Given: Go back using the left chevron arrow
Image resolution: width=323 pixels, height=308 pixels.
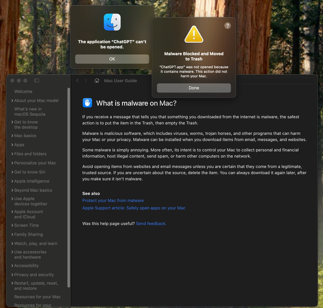Looking at the screenshot, I should click(78, 81).
